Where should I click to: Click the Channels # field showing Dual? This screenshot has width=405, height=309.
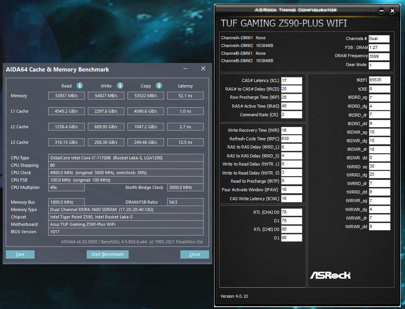coord(379,39)
